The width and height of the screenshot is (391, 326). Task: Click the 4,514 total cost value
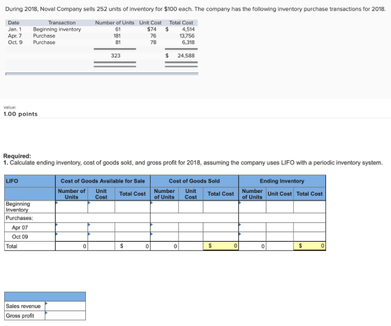tap(189, 29)
